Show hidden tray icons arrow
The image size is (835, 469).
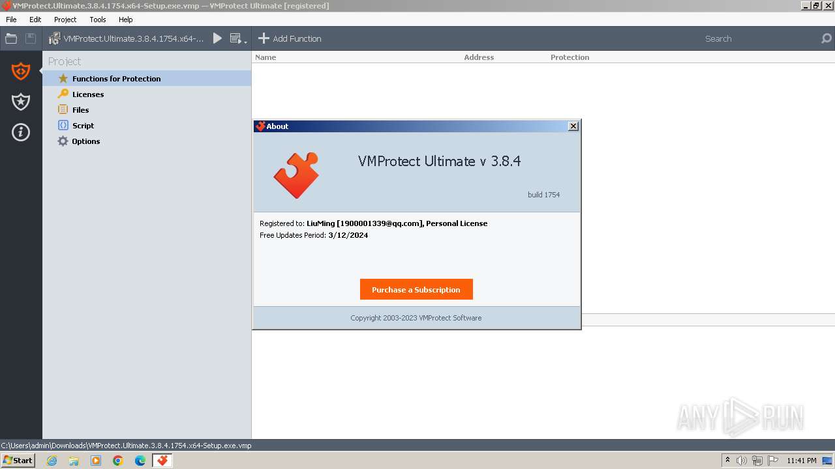pos(728,461)
